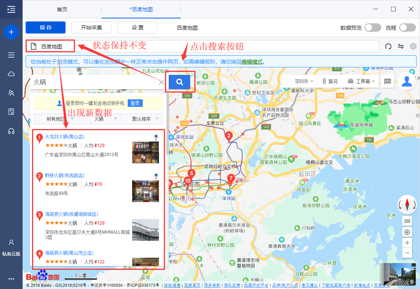
Task: Toggle the 数据预览 switch
Action: [373, 27]
